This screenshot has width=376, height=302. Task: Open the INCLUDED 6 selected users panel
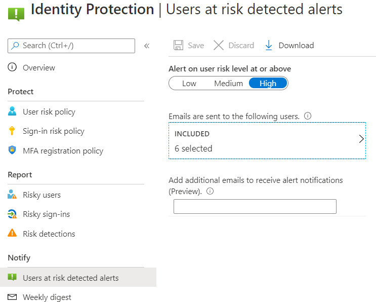pyautogui.click(x=267, y=141)
